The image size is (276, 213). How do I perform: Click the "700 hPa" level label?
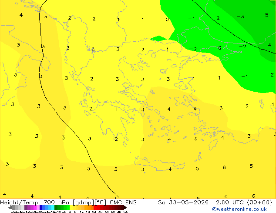[x=56, y=203]
